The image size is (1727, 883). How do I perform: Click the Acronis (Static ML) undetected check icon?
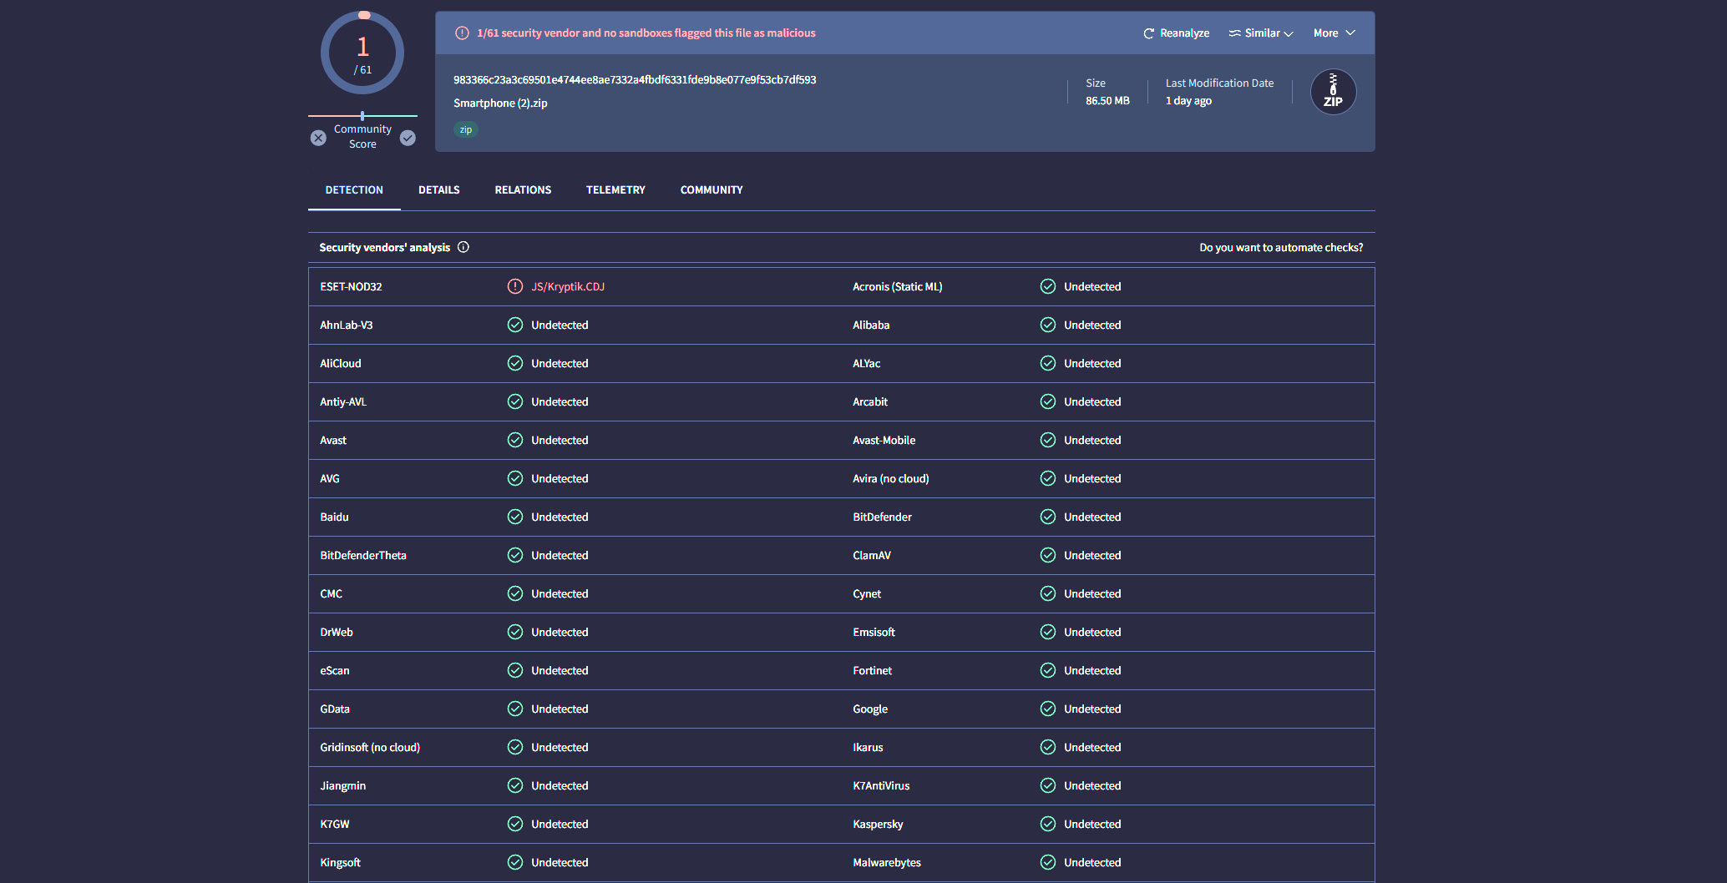click(1048, 286)
